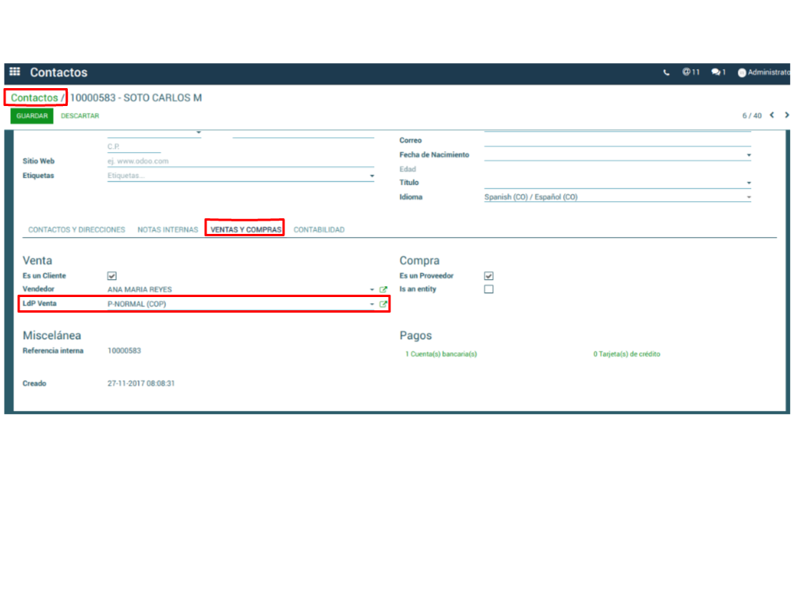This screenshot has width=797, height=598.
Task: Open the chat conversations icon
Action: [x=718, y=73]
